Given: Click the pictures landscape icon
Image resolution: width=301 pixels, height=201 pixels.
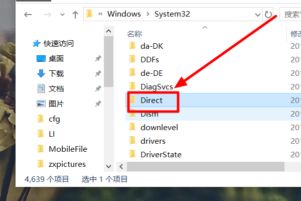Looking at the screenshot, I should click(41, 104).
